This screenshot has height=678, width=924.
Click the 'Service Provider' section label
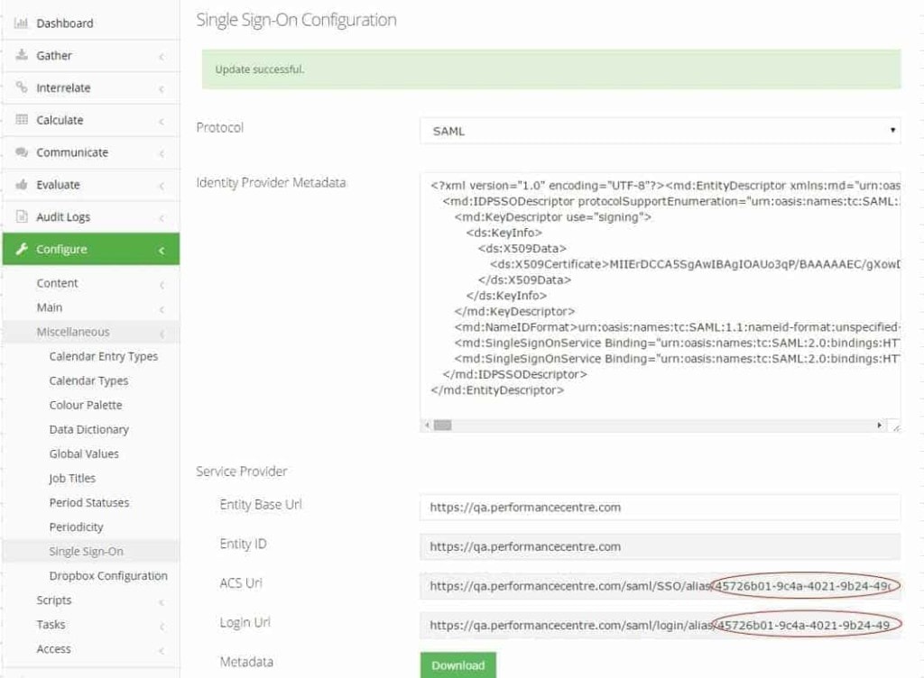tap(242, 472)
